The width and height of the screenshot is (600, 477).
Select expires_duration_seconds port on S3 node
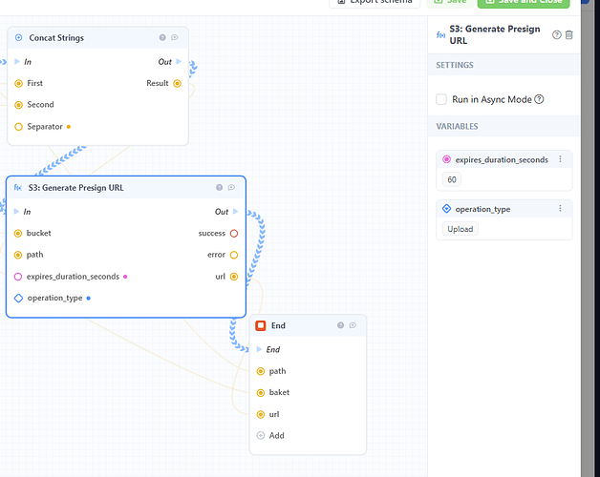point(18,277)
